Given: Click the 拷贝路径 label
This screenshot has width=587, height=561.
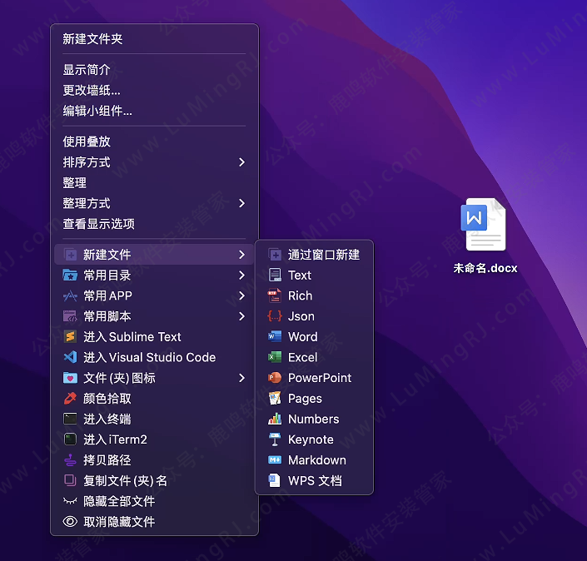Looking at the screenshot, I should (107, 460).
